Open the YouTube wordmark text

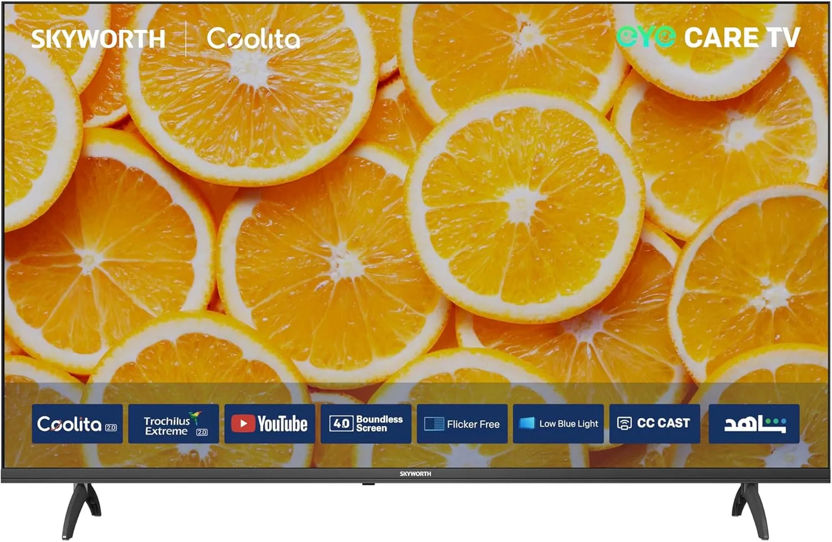(x=282, y=424)
